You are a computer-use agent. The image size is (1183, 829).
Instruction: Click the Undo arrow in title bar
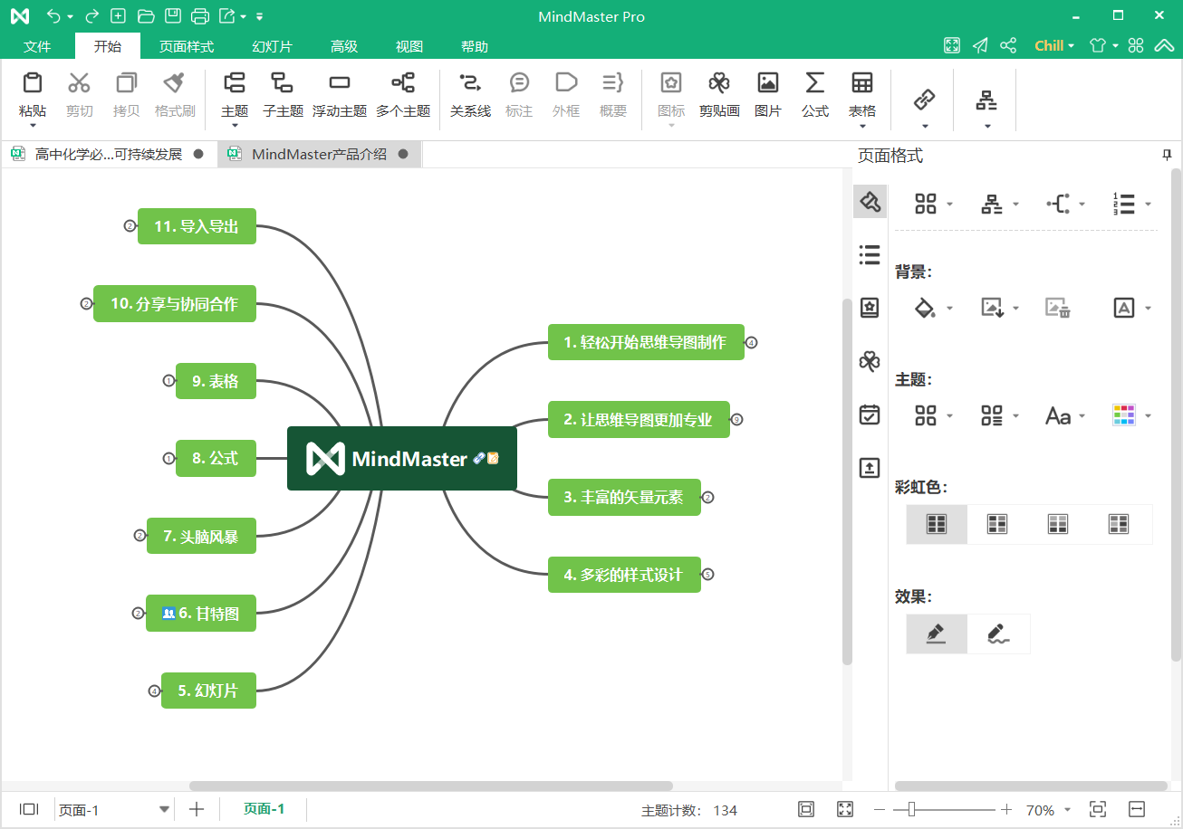[53, 16]
